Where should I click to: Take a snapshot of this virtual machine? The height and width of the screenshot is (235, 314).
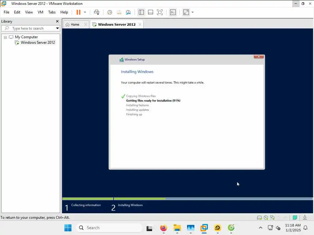[x=109, y=12]
